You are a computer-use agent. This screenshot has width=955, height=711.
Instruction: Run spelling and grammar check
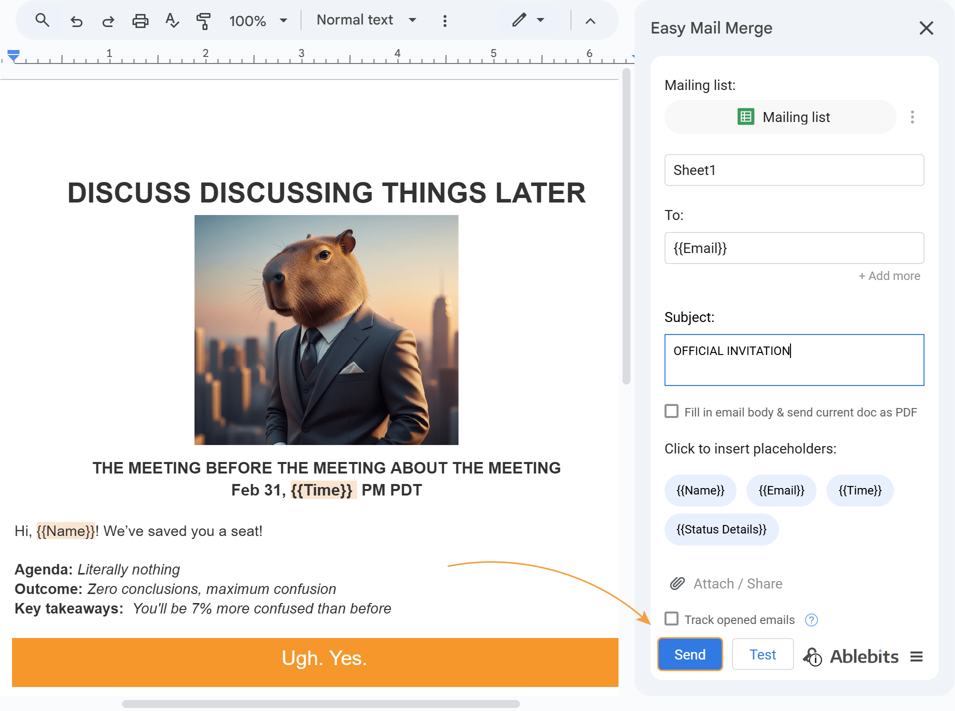(x=172, y=21)
